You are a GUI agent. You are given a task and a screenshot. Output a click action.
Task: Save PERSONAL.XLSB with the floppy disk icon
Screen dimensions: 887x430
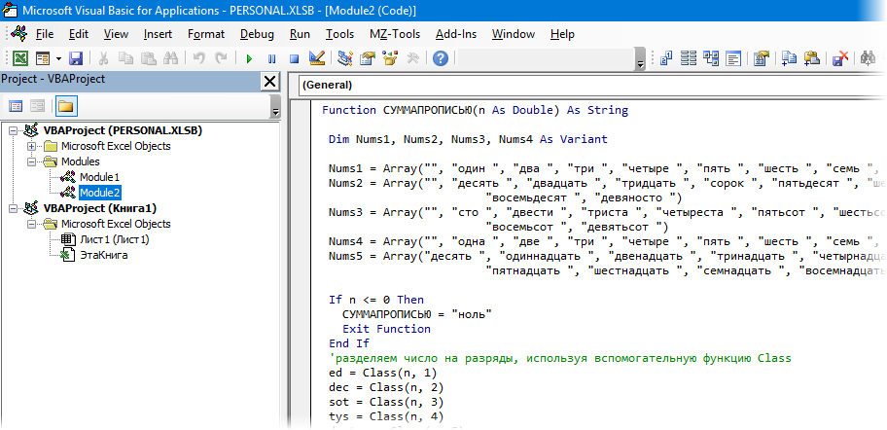[76, 58]
